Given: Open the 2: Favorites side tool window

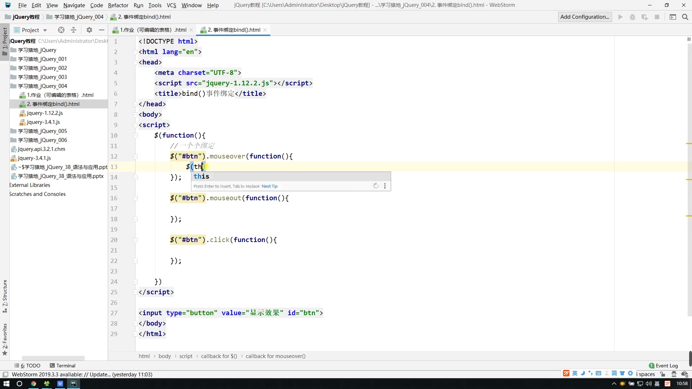Looking at the screenshot, I should pos(5,339).
